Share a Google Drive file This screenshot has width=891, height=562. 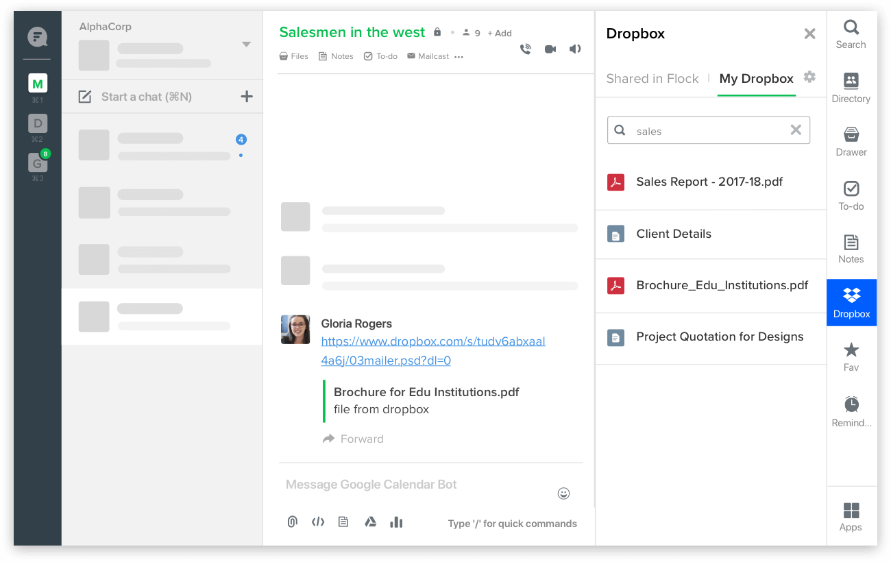click(370, 522)
